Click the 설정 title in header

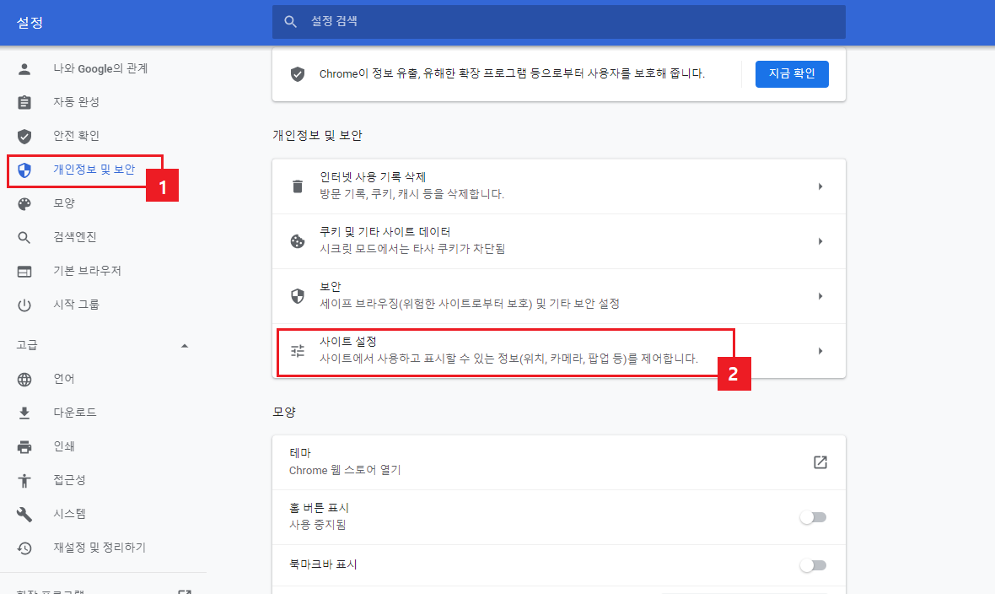(x=30, y=23)
